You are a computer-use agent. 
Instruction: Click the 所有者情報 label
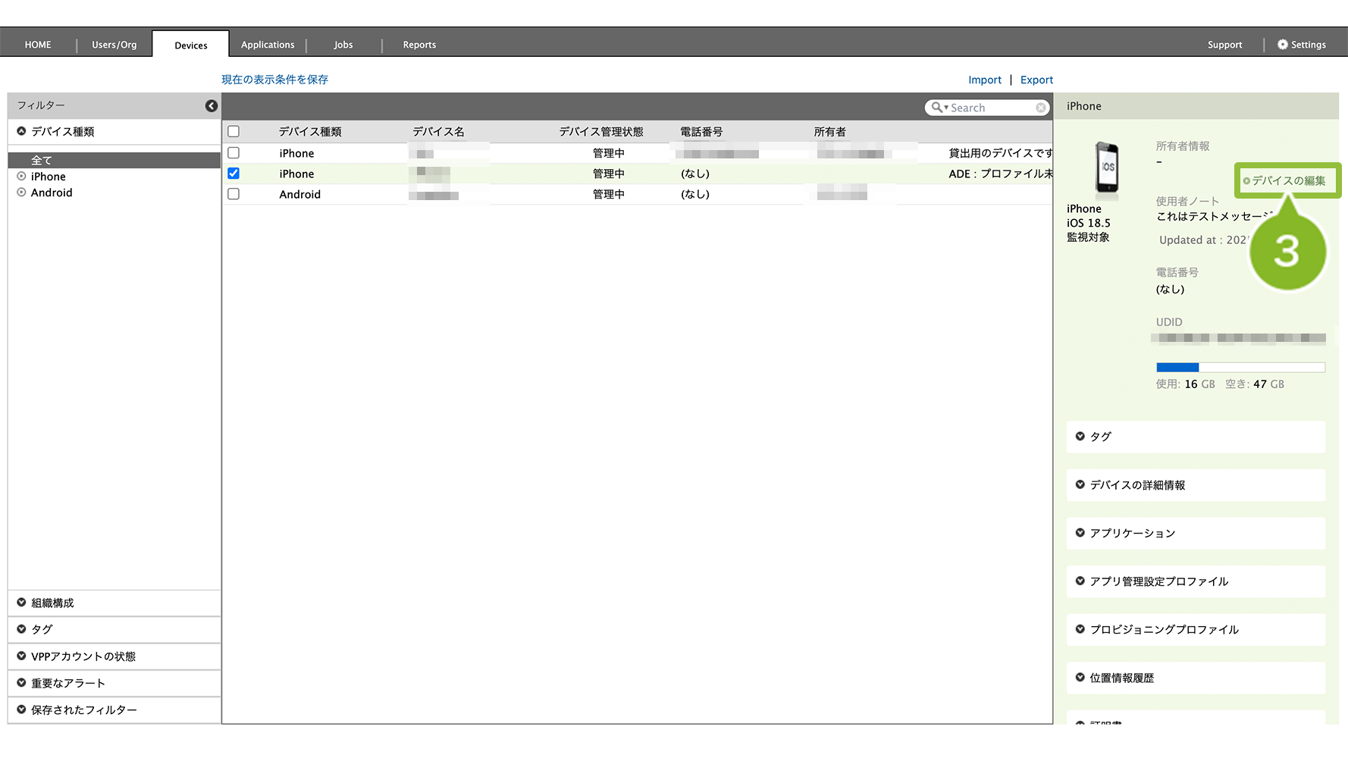coord(1183,146)
